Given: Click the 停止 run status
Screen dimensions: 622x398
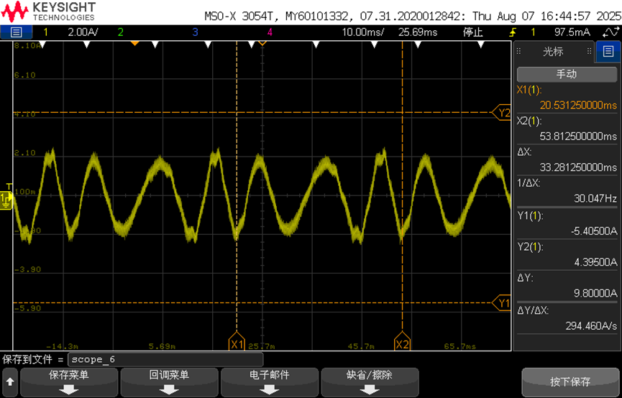Looking at the screenshot, I should [x=473, y=32].
